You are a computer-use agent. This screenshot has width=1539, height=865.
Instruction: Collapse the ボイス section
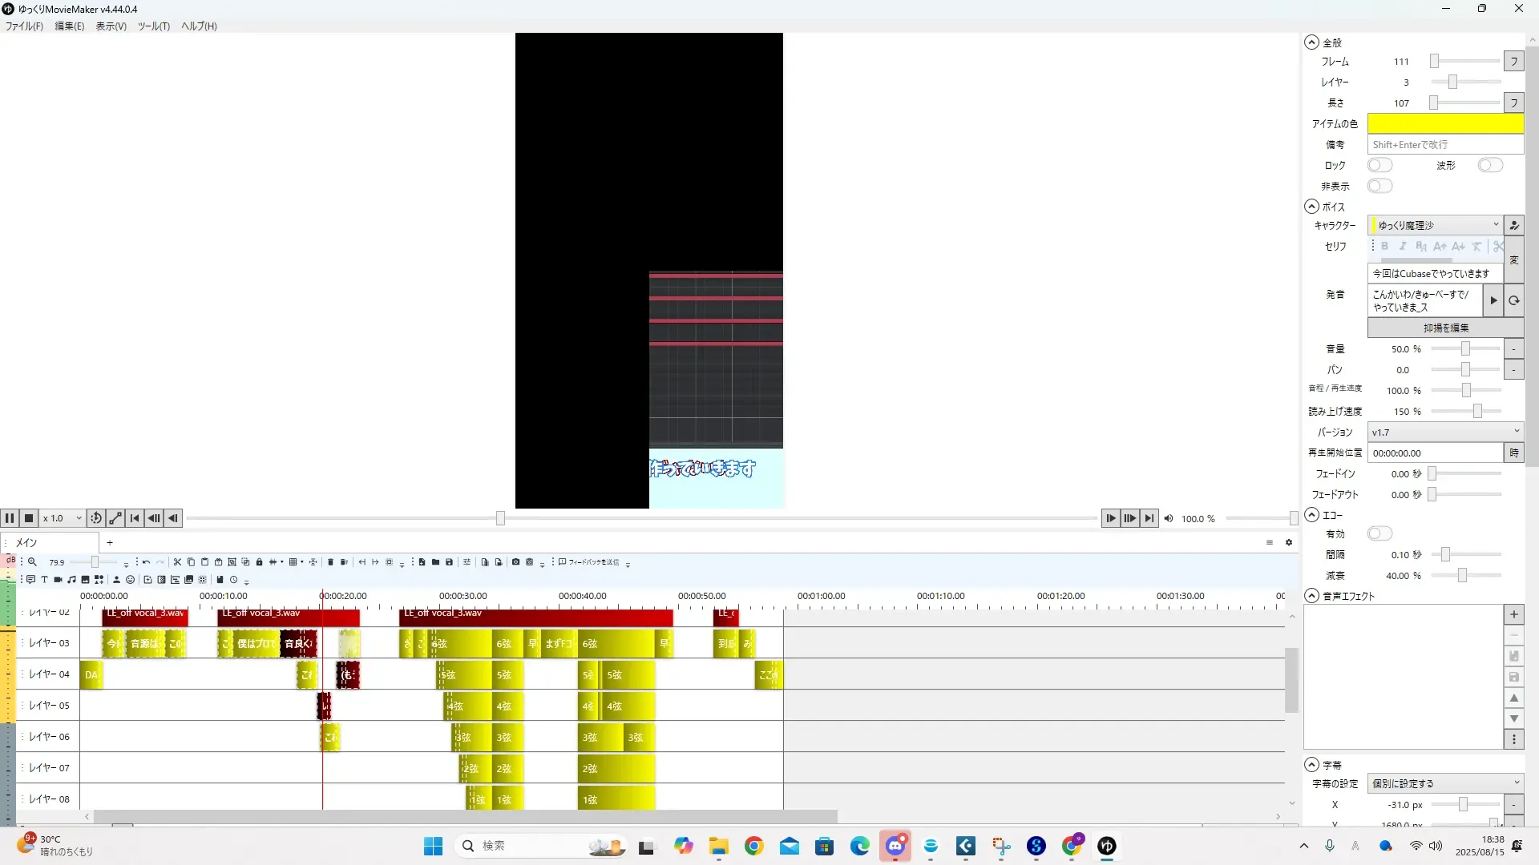[x=1311, y=206]
